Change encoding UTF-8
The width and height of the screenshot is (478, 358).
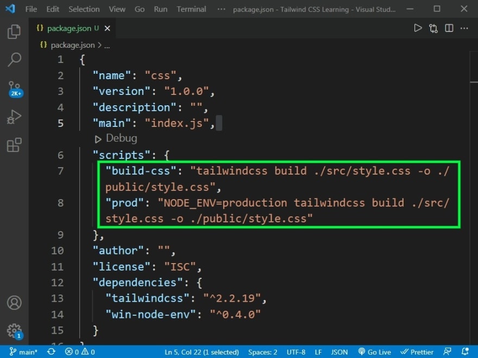pos(296,352)
